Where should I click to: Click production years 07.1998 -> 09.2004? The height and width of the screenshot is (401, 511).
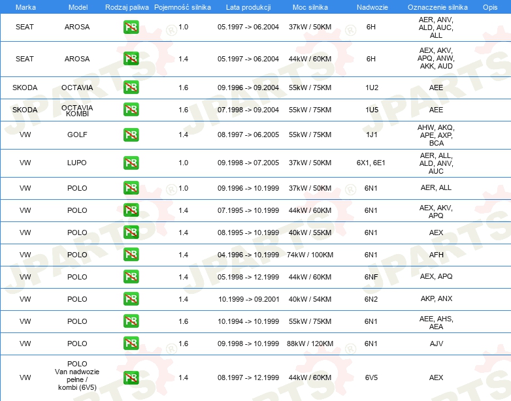[248, 110]
